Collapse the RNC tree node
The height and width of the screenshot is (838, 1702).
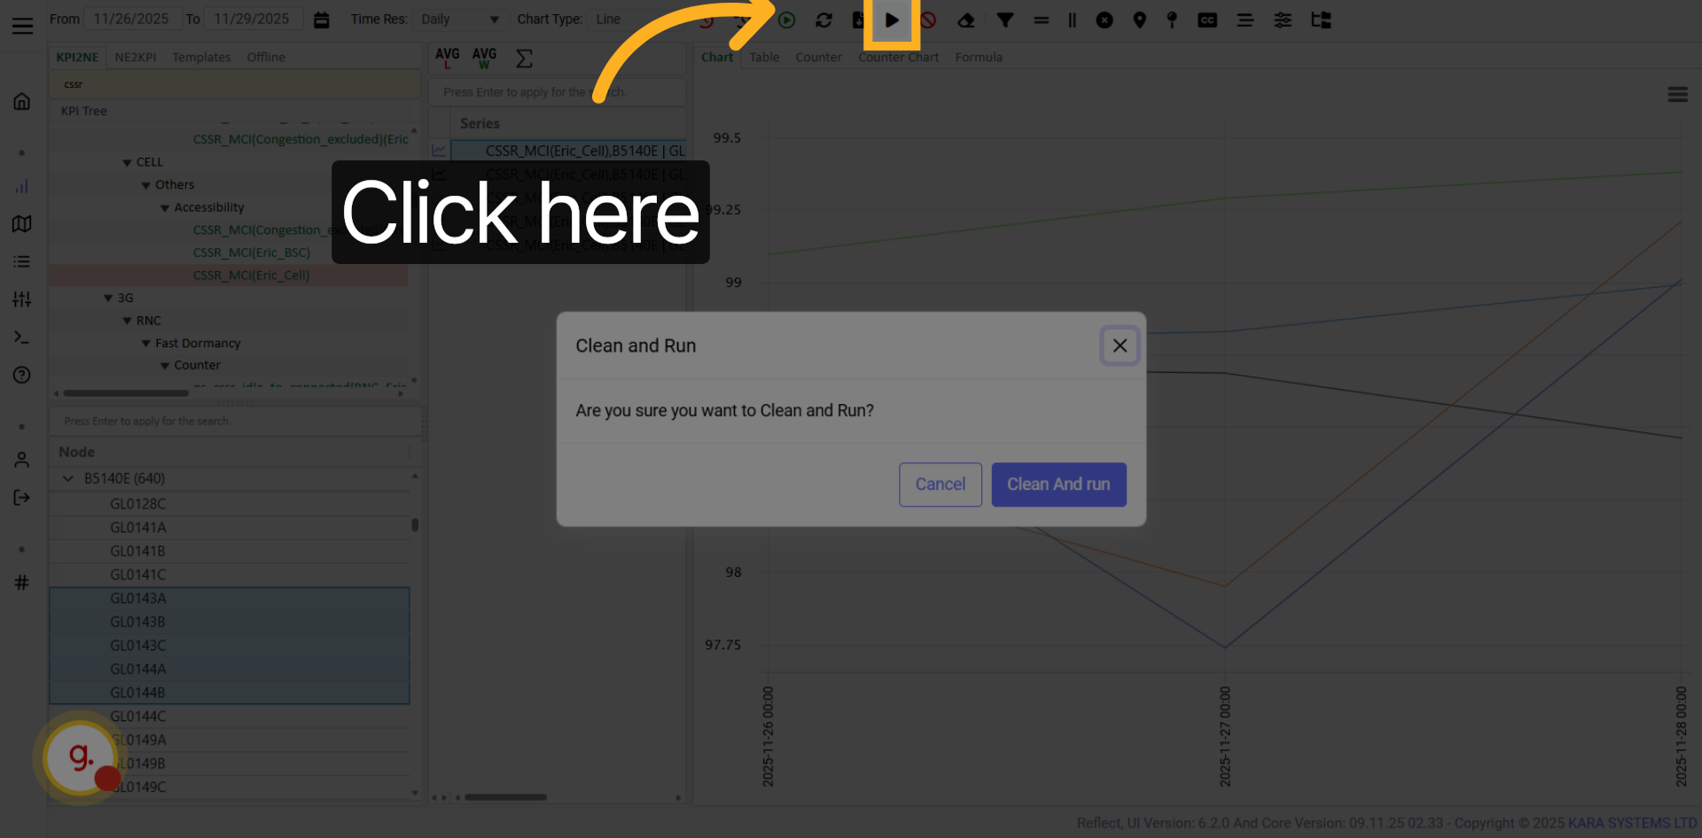(x=128, y=321)
